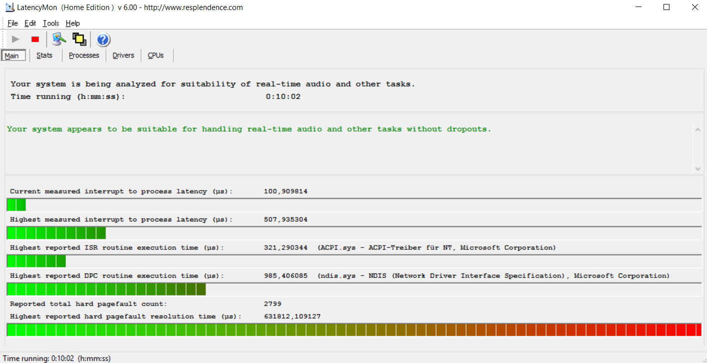View the CPUs tab

(x=155, y=55)
